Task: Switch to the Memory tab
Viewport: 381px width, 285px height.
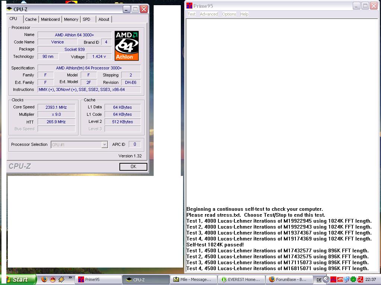Action: coord(71,19)
